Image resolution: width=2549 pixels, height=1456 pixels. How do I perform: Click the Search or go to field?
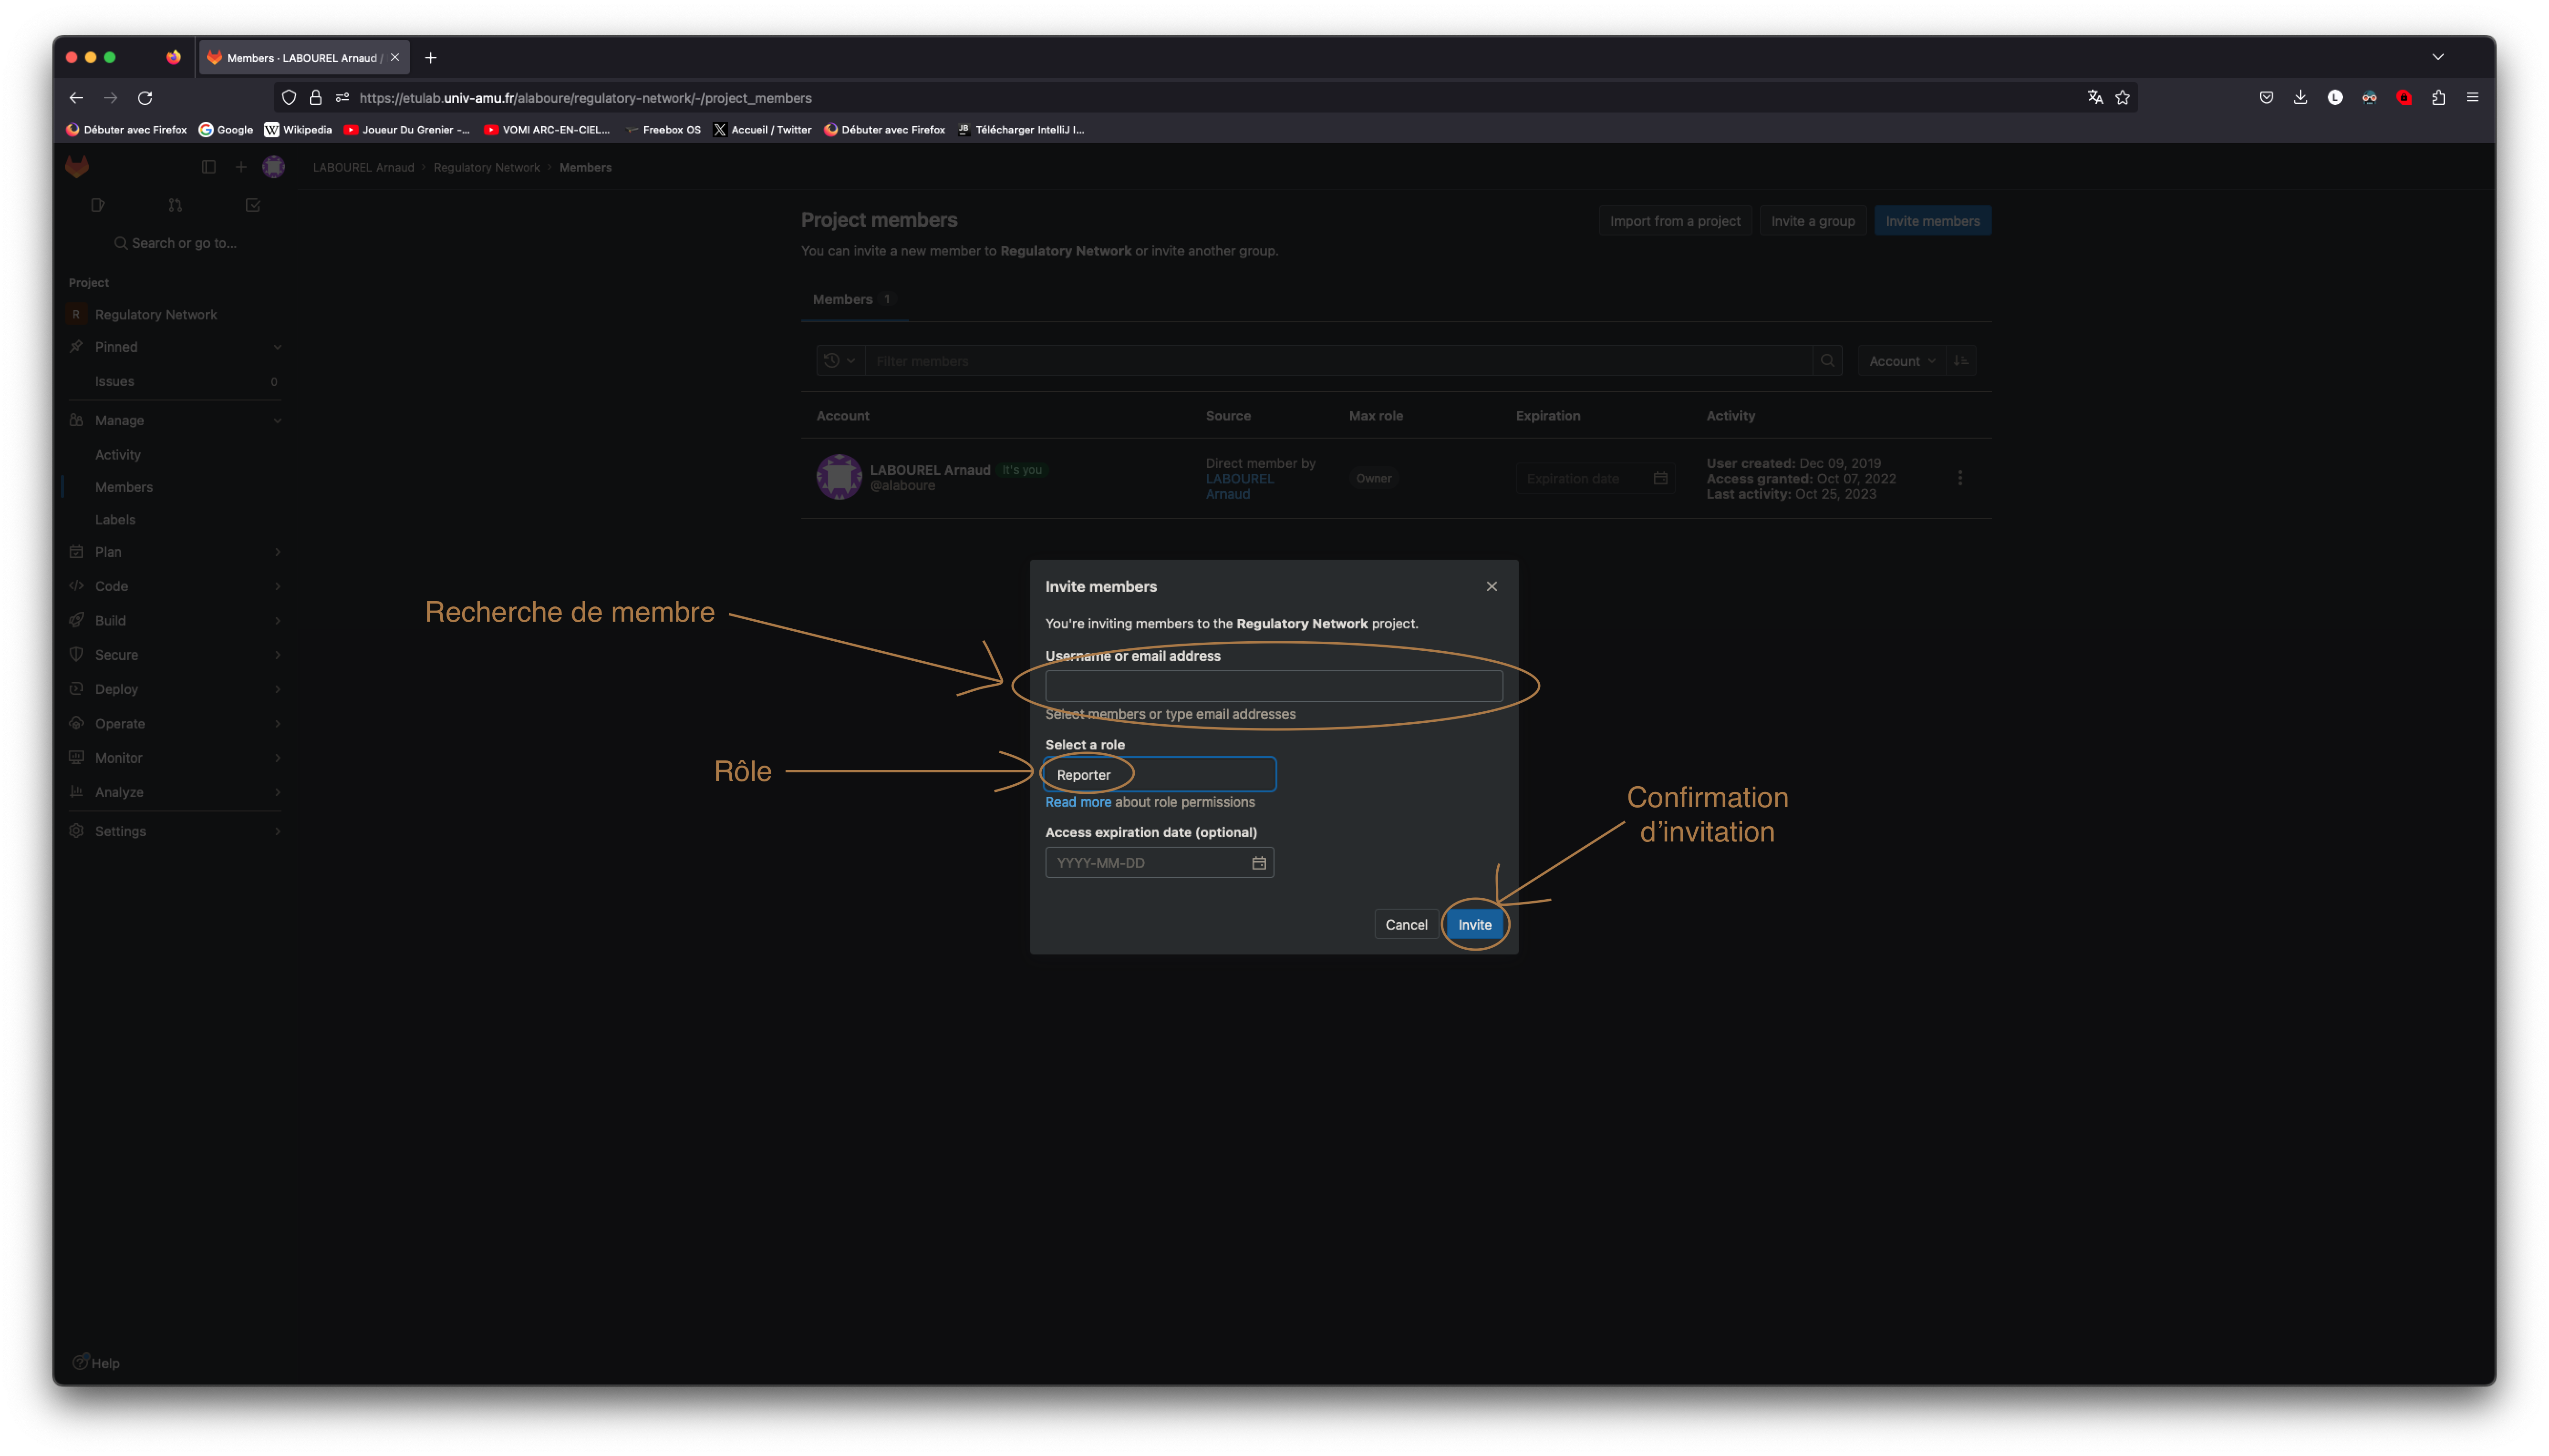[x=175, y=243]
